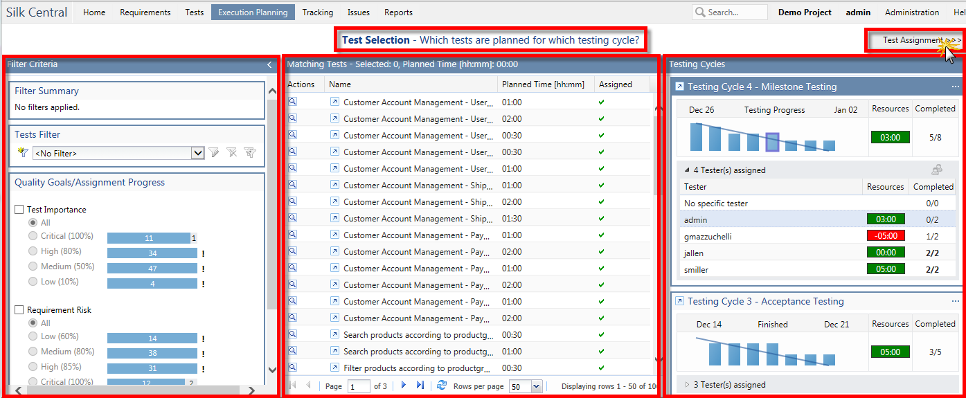Open the Rows per page dropdown
Viewport: 966px width, 398px height.
click(537, 386)
